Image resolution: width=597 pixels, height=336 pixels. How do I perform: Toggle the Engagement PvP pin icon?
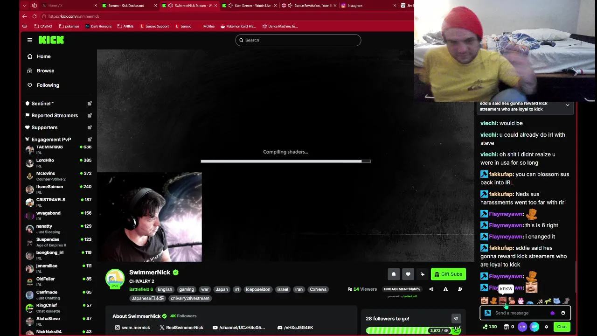coord(90,140)
